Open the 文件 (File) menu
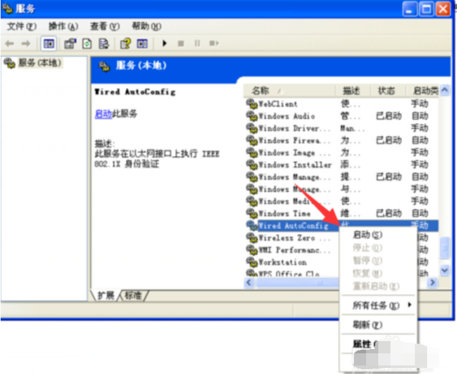457x374 pixels. point(21,26)
